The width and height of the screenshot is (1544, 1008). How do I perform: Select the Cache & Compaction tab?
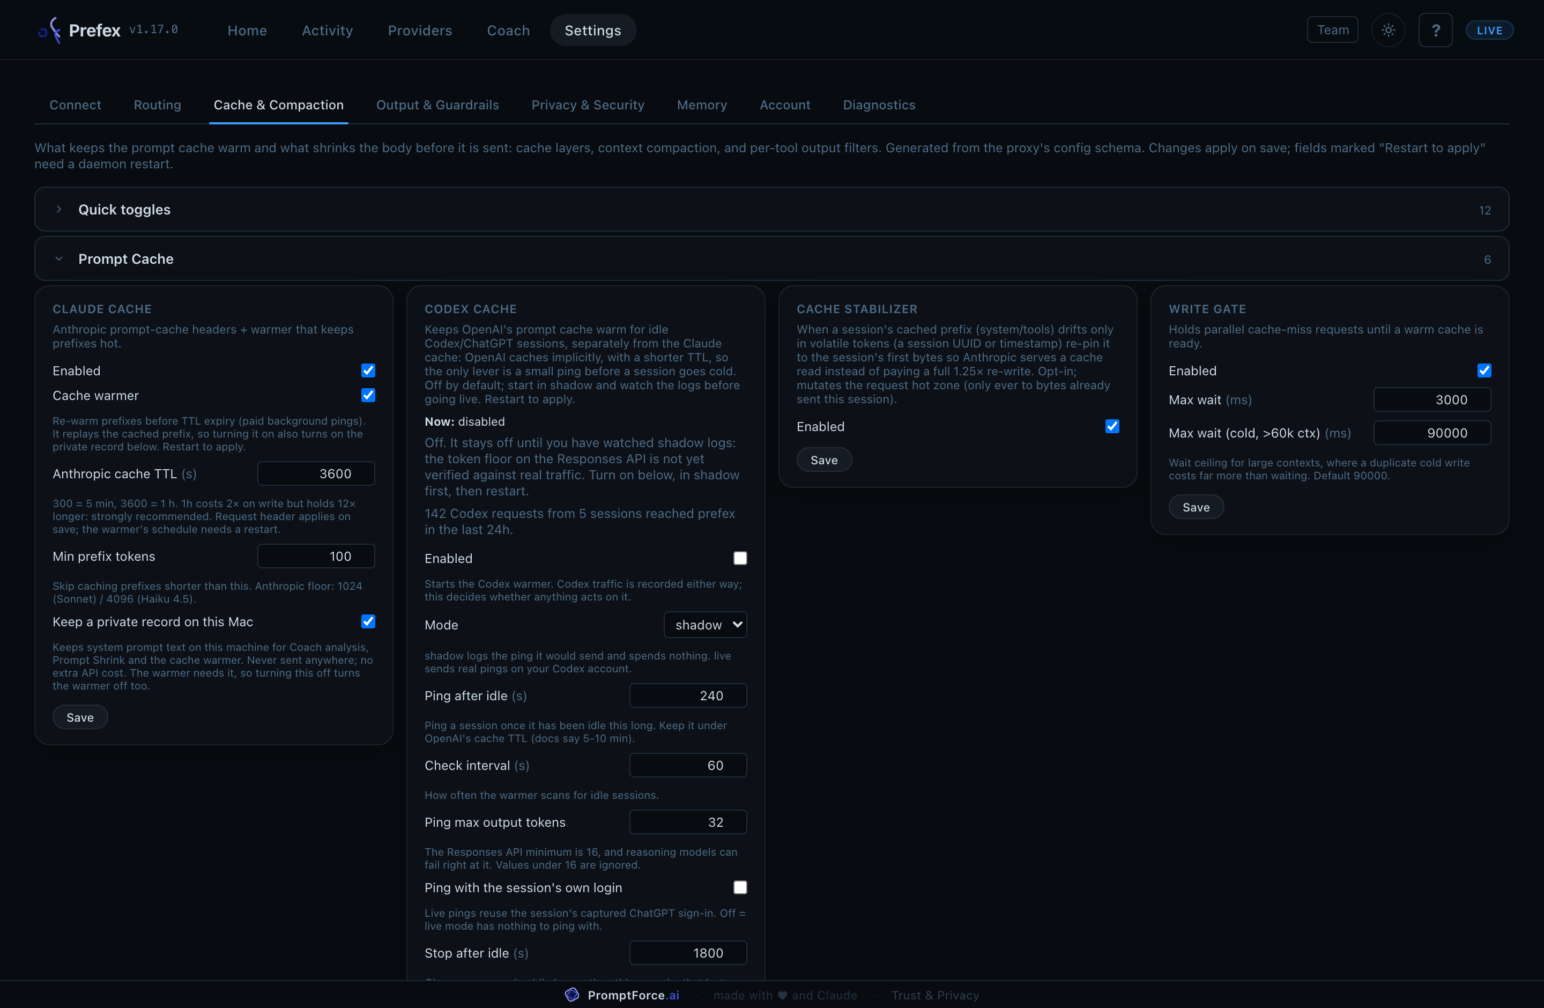278,105
